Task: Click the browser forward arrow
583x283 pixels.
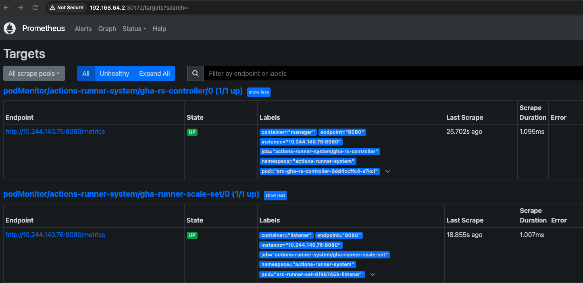Action: [21, 8]
